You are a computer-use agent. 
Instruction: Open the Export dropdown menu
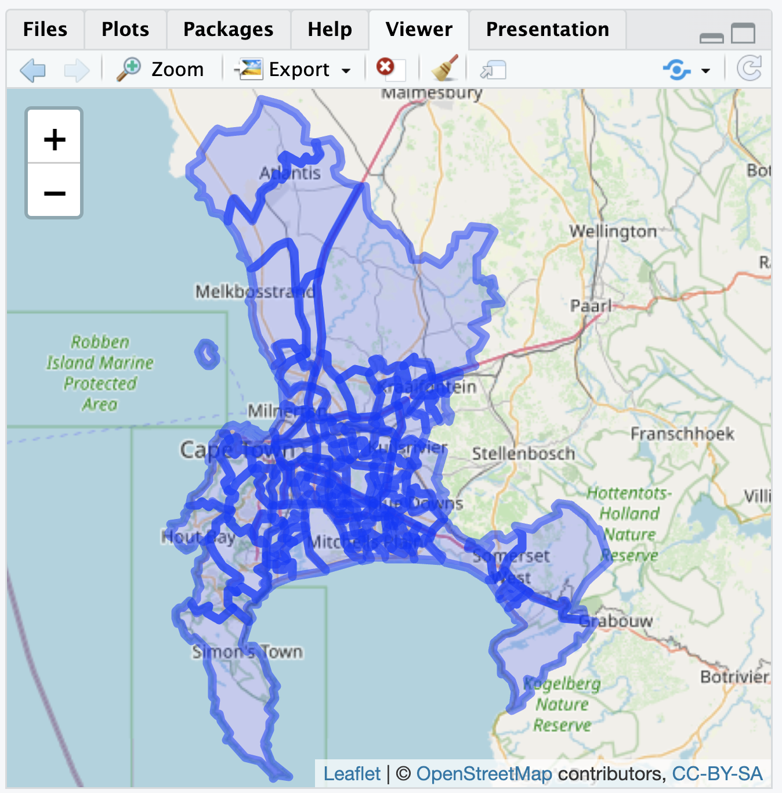click(x=346, y=69)
